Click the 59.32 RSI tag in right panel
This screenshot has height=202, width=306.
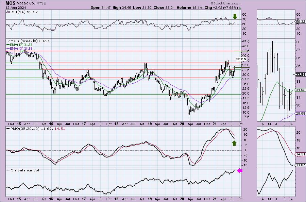tap(301, 22)
